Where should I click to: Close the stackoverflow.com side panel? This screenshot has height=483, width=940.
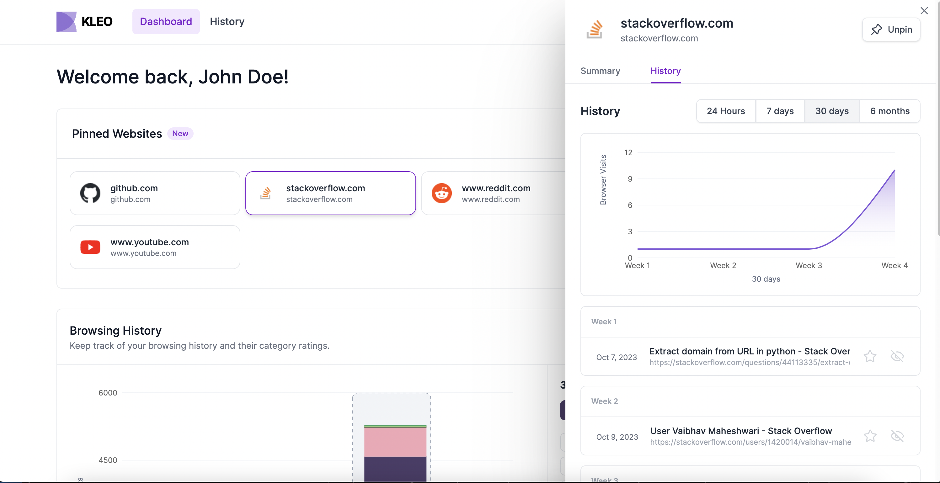[924, 11]
